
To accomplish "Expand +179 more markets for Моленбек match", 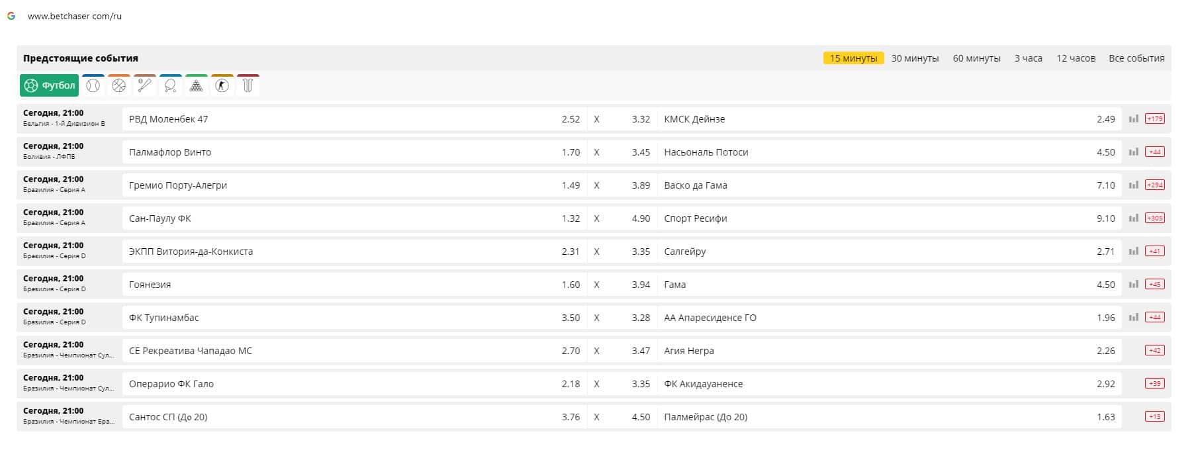I will coord(1154,119).
